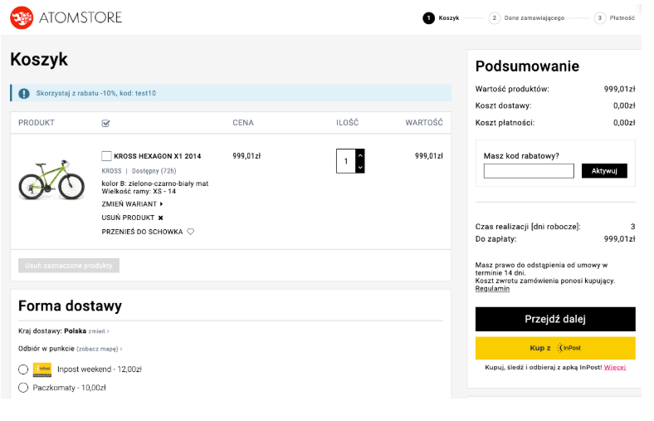Select Inpost weekend delivery radio button
654x421 pixels.
pyautogui.click(x=23, y=370)
